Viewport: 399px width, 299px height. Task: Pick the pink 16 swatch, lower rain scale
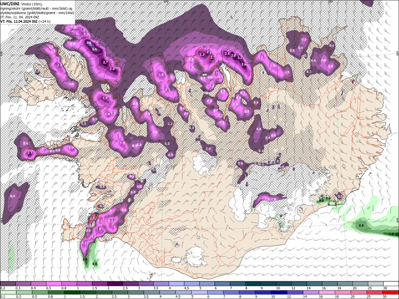[x=327, y=292]
